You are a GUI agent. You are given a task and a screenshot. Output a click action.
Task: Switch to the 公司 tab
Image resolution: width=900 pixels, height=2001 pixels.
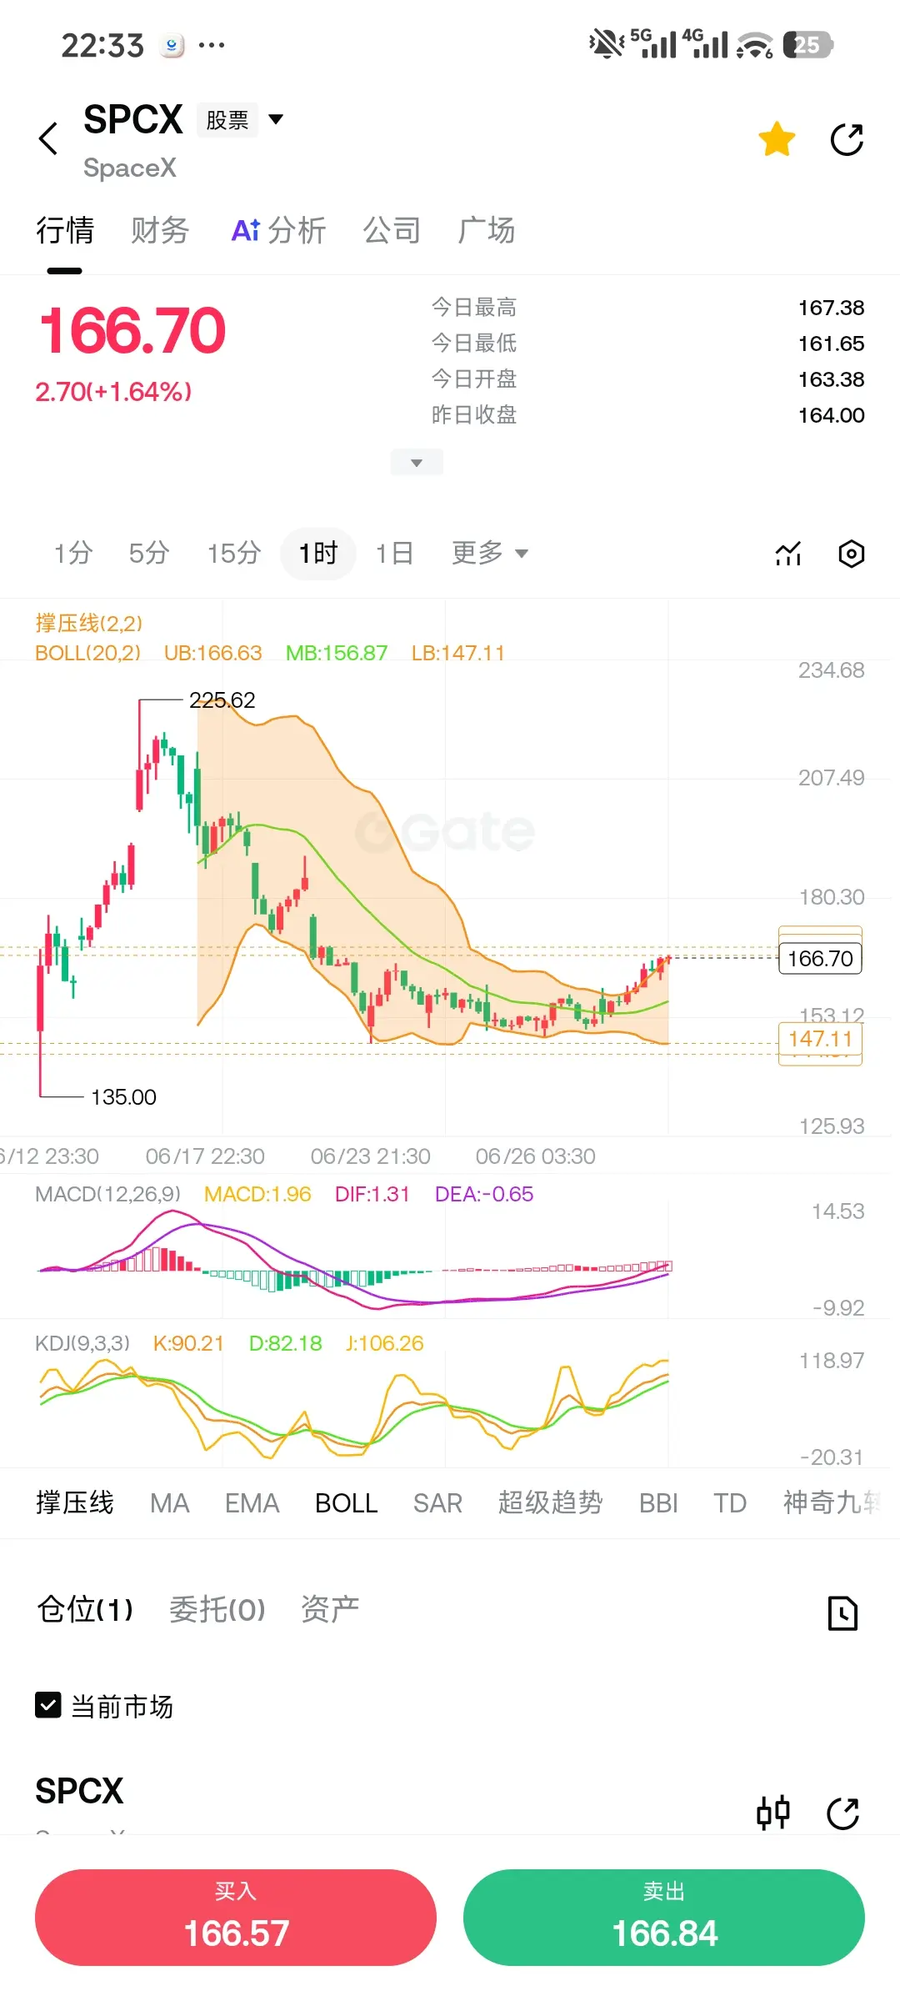[x=392, y=230]
